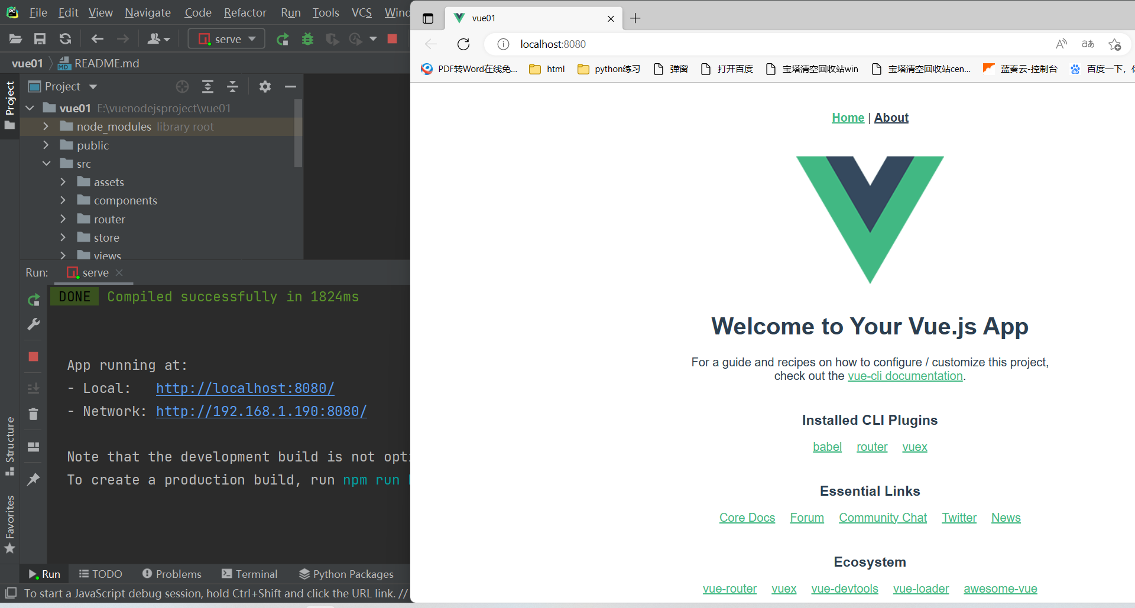Add page to favorites with star icon
The width and height of the screenshot is (1135, 608).
pyautogui.click(x=1114, y=44)
